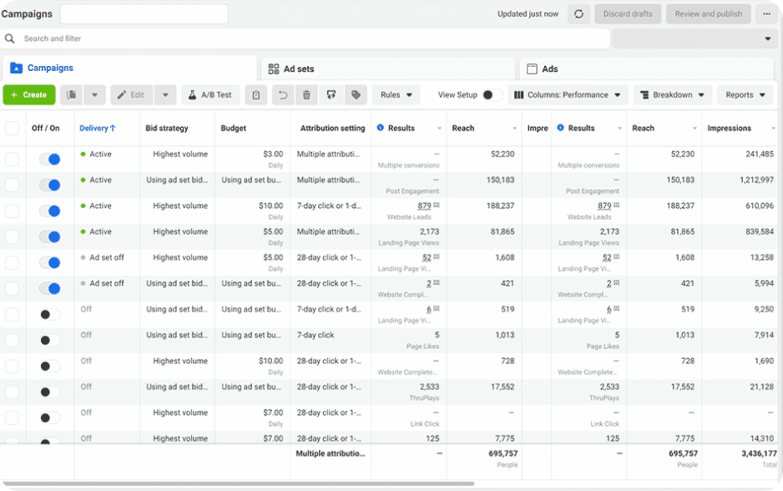Click the Ads window icon
This screenshot has height=491, width=783.
point(533,69)
